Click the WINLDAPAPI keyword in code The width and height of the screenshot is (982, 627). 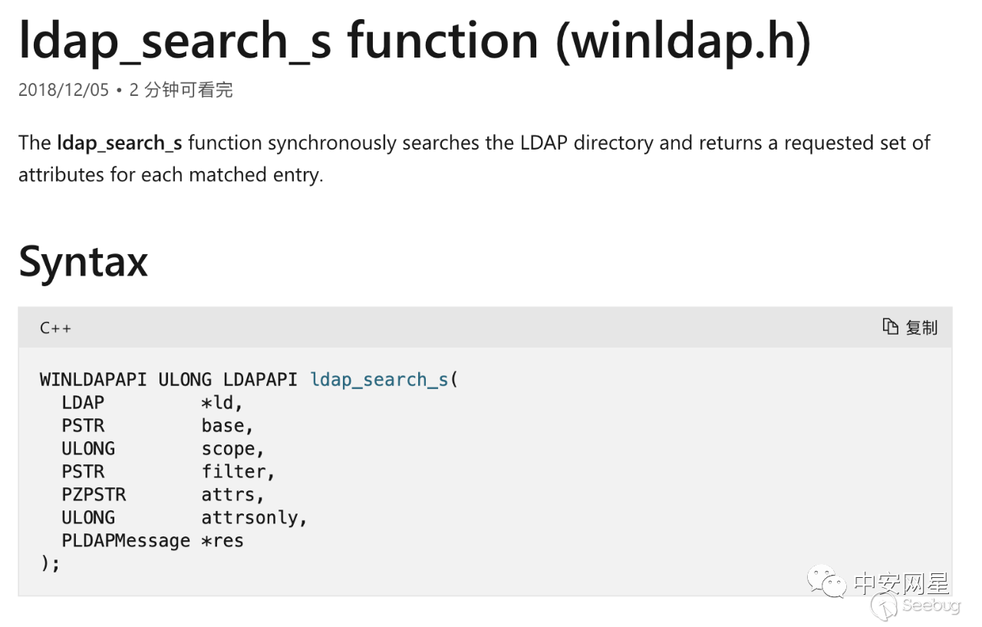click(93, 379)
